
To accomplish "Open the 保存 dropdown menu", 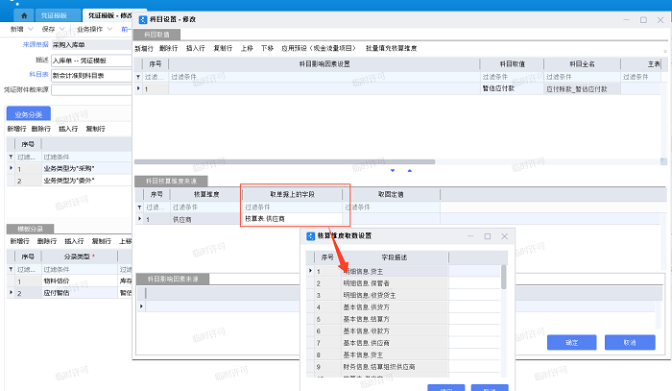I will click(x=62, y=30).
